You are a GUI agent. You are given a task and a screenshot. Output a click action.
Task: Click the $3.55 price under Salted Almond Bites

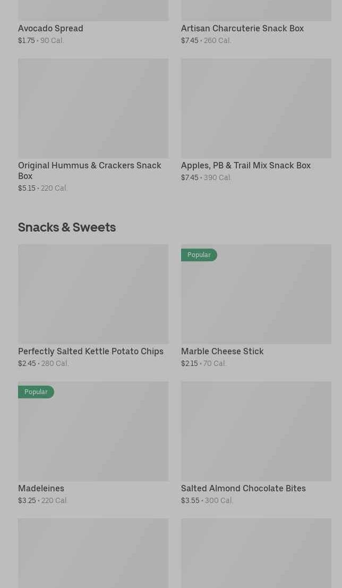(190, 500)
